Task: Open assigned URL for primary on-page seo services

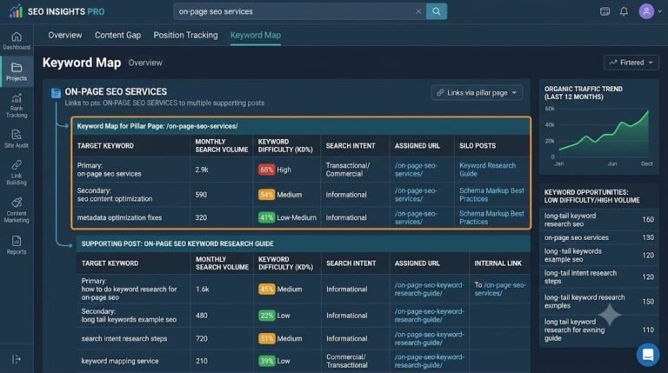Action: point(416,170)
